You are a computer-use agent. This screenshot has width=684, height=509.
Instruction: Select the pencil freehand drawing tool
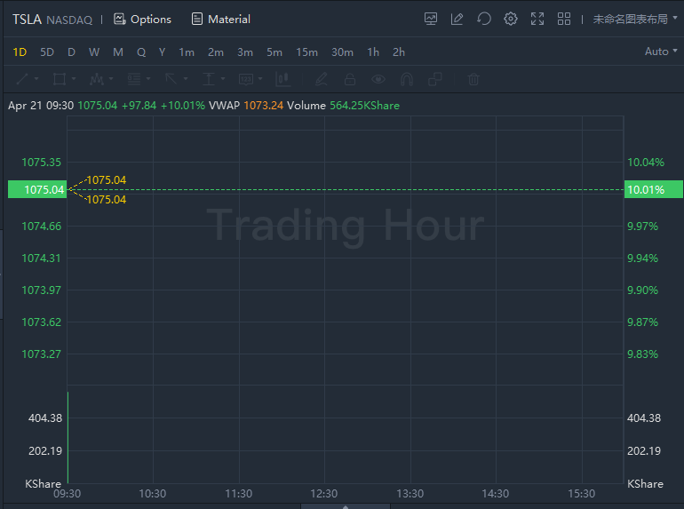(x=321, y=79)
